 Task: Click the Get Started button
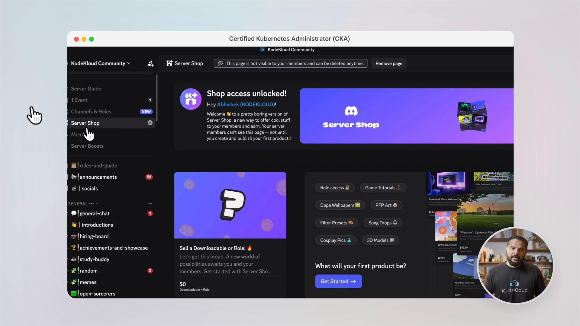click(x=338, y=281)
